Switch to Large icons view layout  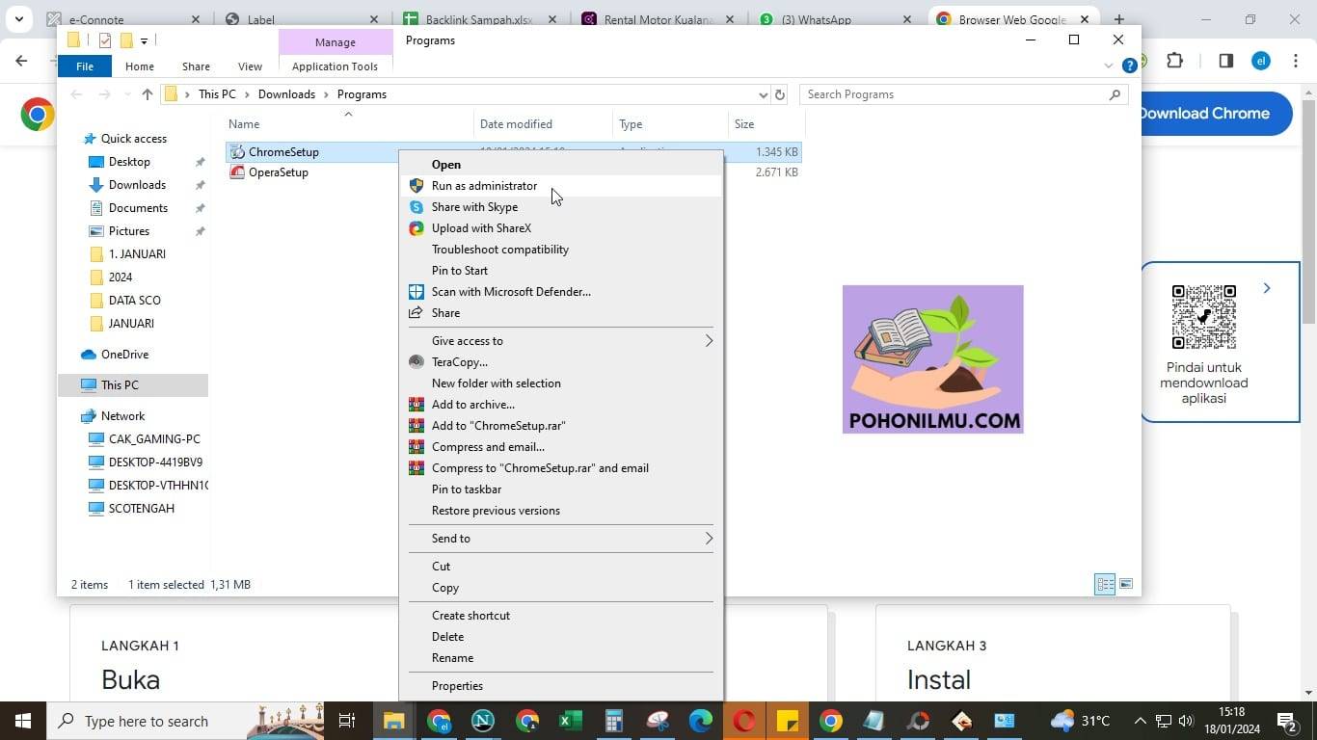point(1125,584)
